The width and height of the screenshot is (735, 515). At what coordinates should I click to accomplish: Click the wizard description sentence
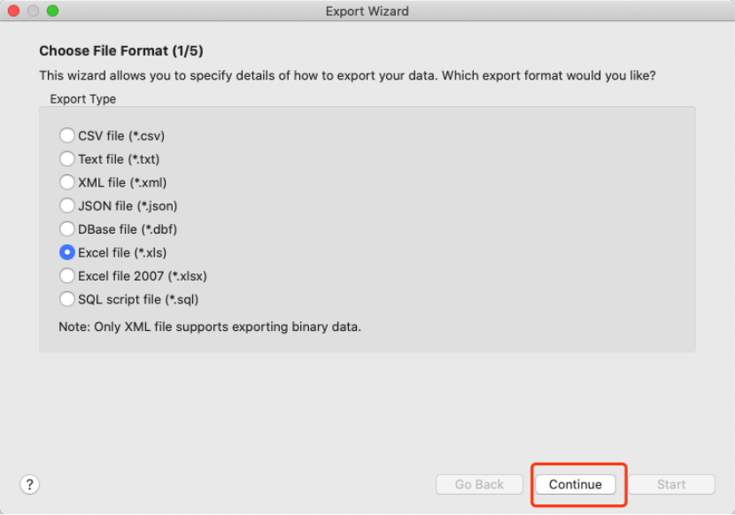[x=348, y=75]
